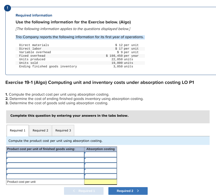Select the Required 1 tab
Viewport: 216px width, 195px height.
(17, 130)
